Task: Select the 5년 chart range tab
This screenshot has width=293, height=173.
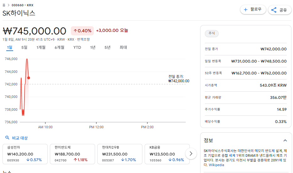Action: point(108,47)
